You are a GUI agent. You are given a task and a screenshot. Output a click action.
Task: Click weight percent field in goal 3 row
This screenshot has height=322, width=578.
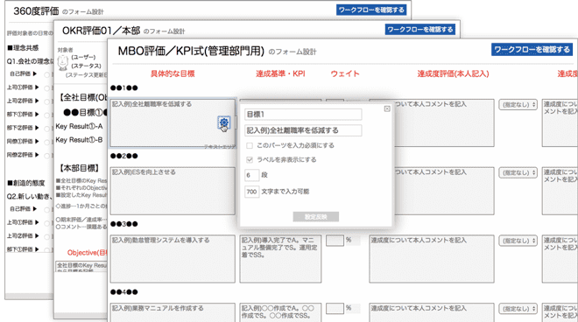point(335,241)
